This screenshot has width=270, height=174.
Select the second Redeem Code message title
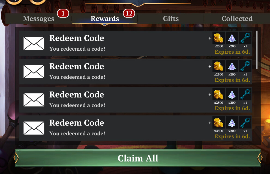pos(77,66)
